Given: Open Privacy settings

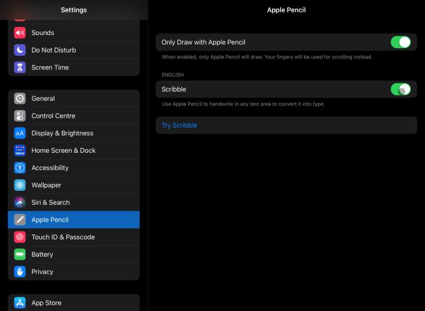Looking at the screenshot, I should click(x=74, y=272).
